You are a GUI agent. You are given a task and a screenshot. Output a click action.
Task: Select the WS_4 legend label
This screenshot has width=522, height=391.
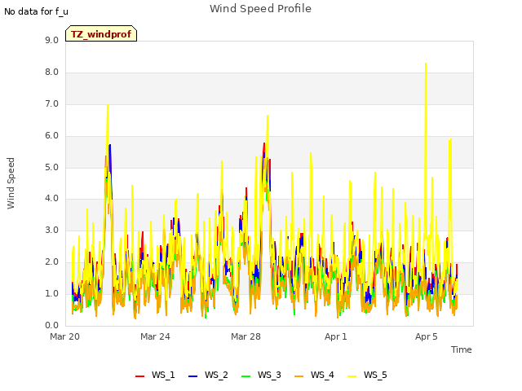click(322, 375)
